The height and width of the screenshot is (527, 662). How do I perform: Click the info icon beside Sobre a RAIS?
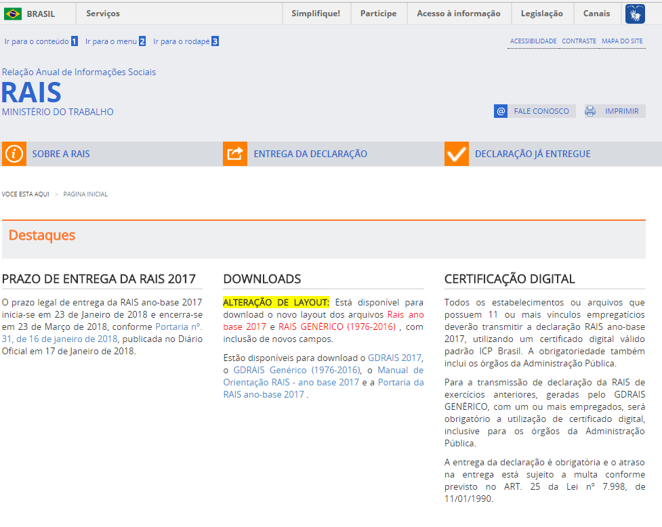14,154
